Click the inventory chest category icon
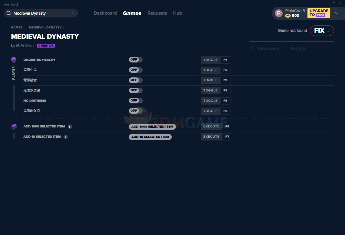The height and width of the screenshot is (235, 345). 14,127
